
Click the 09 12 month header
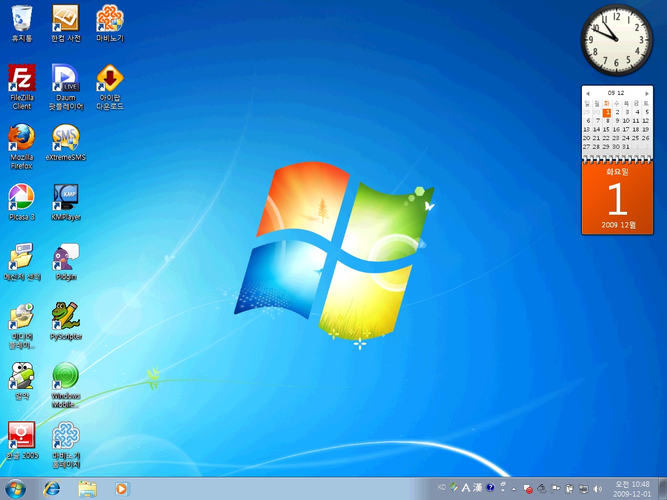(616, 93)
